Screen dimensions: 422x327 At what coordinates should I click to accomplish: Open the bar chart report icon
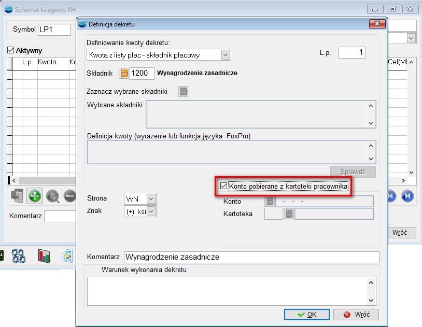click(44, 256)
